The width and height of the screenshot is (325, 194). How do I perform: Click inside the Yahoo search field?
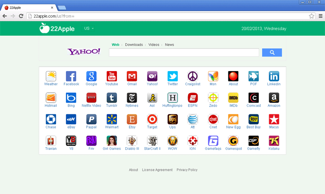click(x=184, y=52)
